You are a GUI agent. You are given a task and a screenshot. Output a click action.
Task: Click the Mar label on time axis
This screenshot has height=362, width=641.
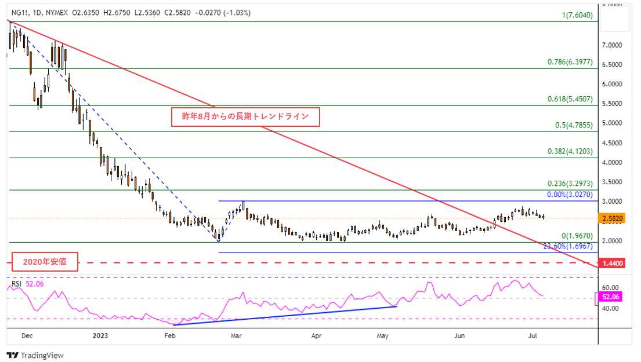pos(236,336)
